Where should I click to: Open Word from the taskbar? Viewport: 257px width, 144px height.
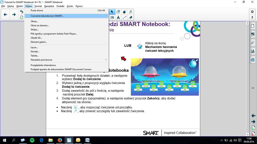pyautogui.click(x=87, y=140)
